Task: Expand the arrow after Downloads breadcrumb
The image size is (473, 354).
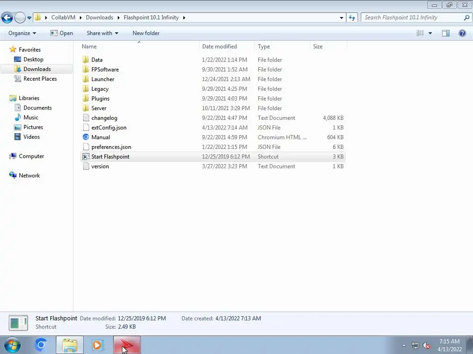Action: [119, 18]
